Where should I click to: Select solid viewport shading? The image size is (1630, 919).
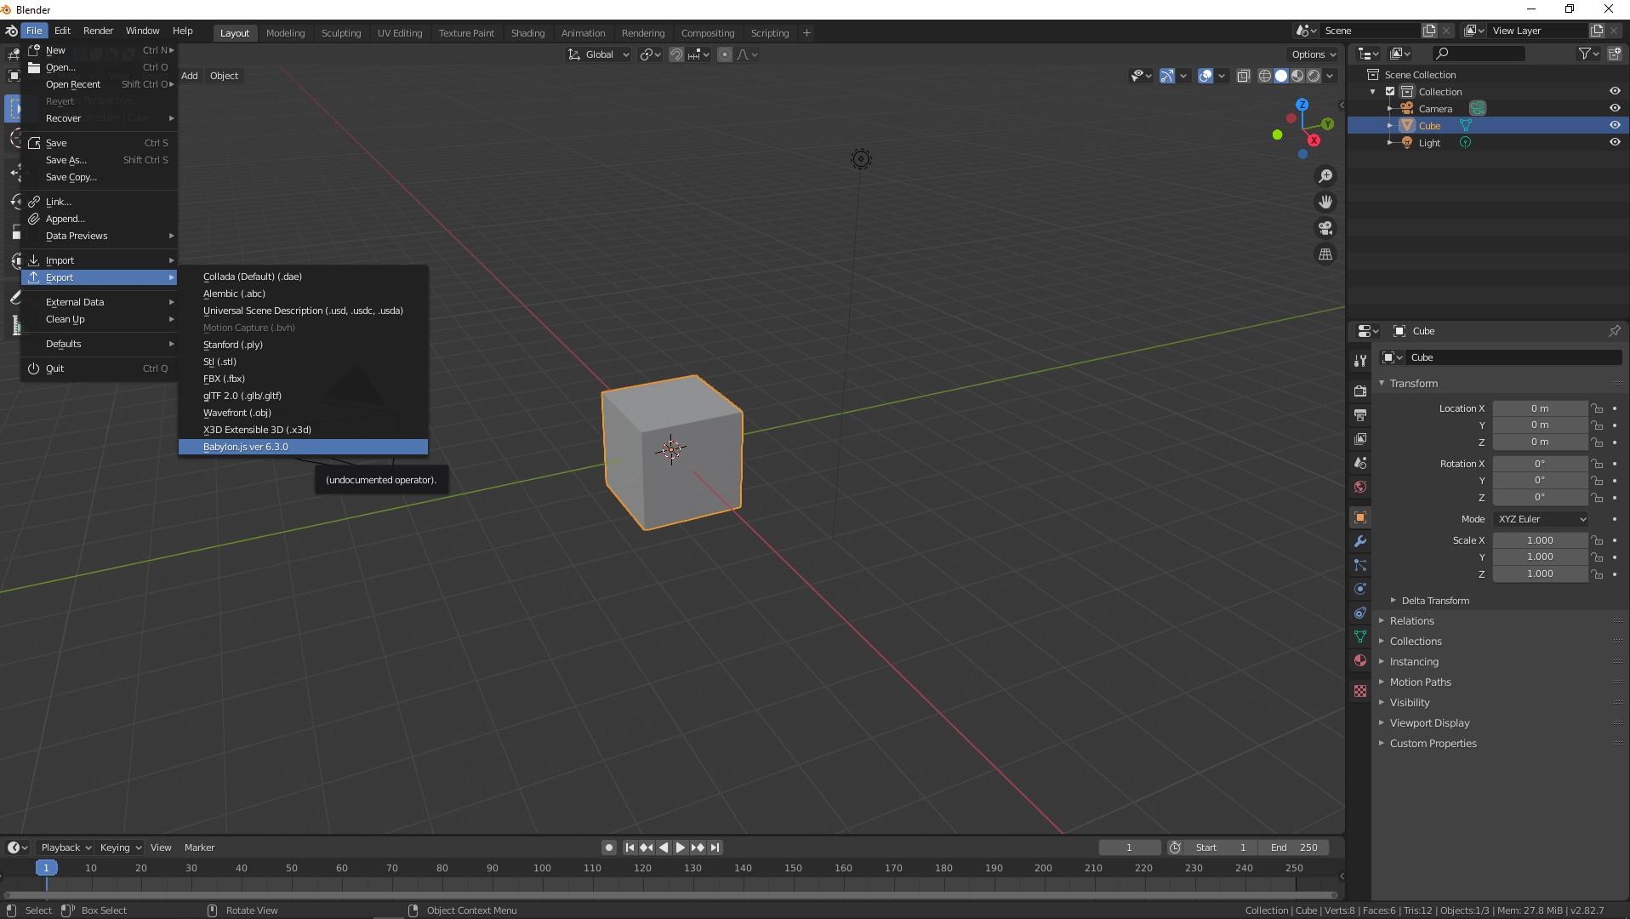[x=1281, y=76]
